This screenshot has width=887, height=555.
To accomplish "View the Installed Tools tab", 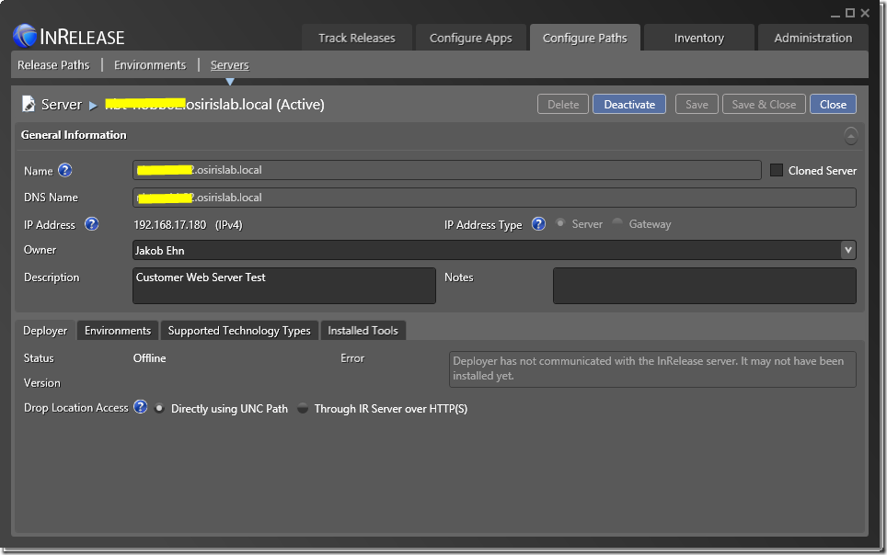I will pyautogui.click(x=363, y=331).
